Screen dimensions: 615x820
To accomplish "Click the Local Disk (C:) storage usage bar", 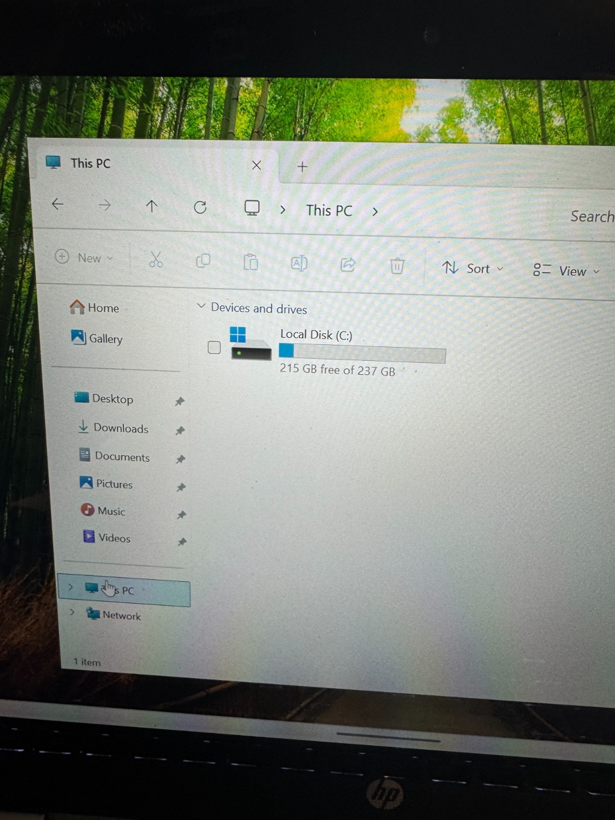I will pos(362,353).
